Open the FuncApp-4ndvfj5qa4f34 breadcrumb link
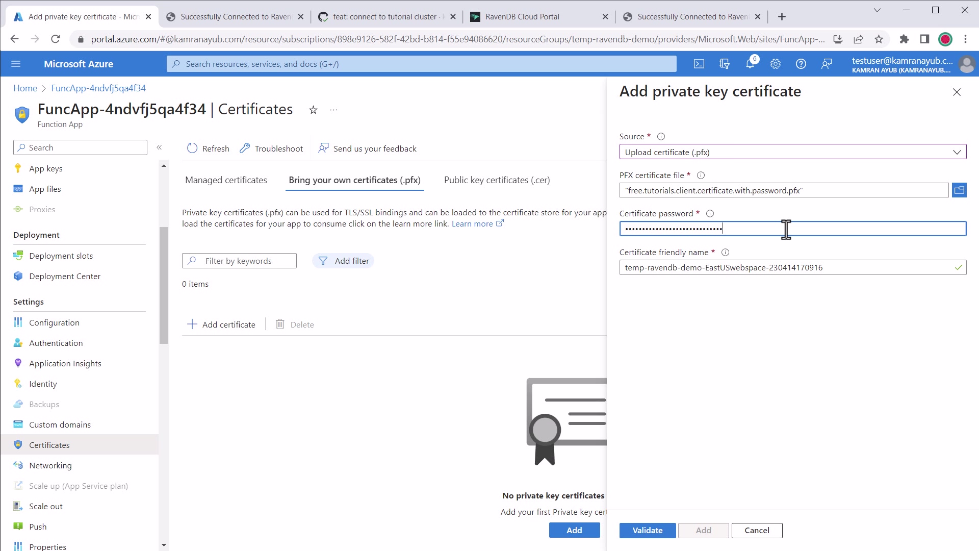 click(98, 88)
